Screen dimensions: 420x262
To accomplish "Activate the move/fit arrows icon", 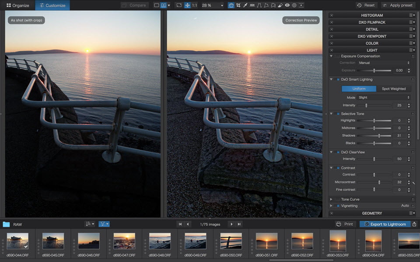I will 188,5.
